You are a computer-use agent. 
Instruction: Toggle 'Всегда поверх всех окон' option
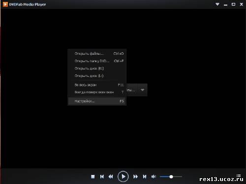97,92
